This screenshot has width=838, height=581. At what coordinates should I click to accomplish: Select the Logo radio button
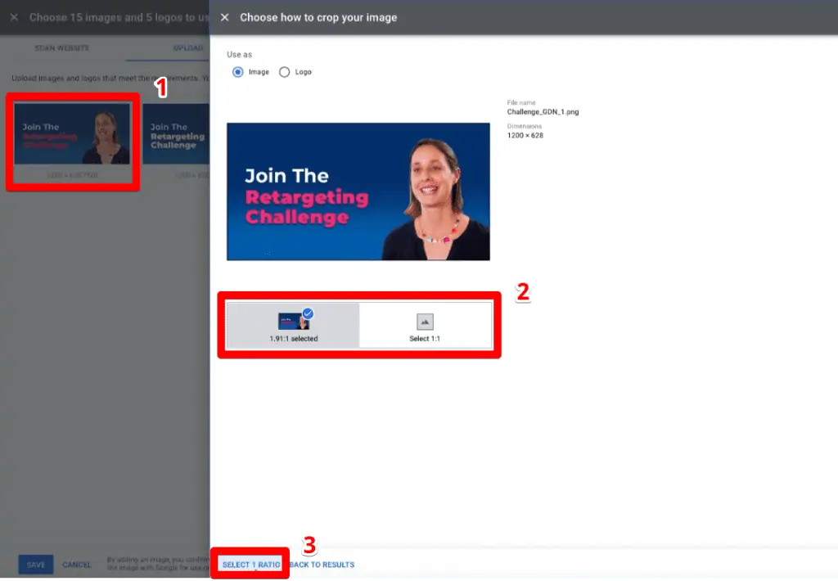tap(284, 71)
